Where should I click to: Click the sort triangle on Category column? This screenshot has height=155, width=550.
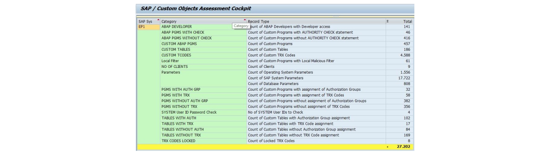point(245,20)
